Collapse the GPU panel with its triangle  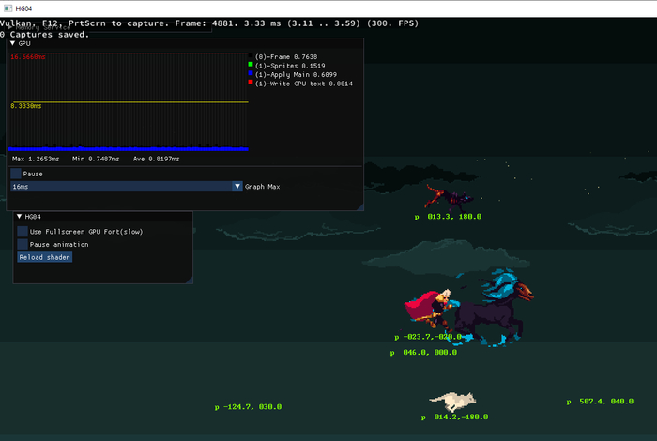point(13,43)
